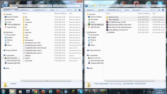This screenshot has width=167, height=94.
Task: Select the texturepacks folder
Action: [x=29, y=40]
